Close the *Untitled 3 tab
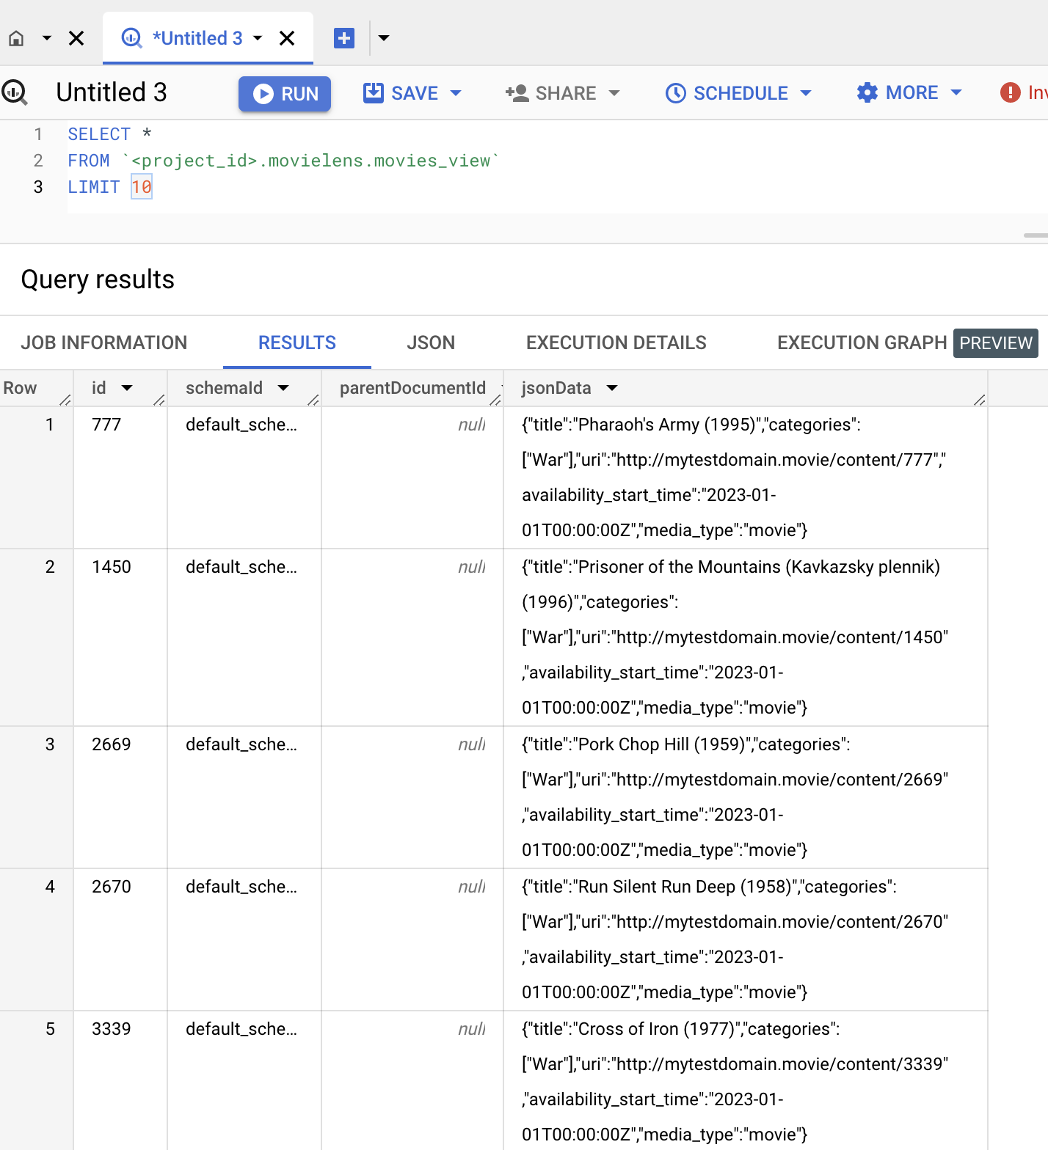 [287, 38]
